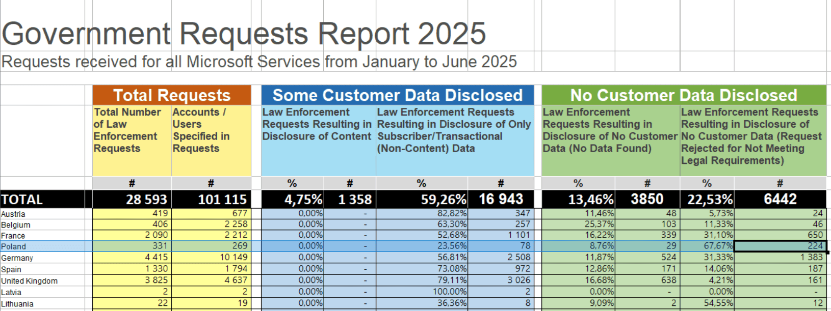This screenshot has width=831, height=311.
Task: Click the TOTAL row label cell
Action: [43, 200]
